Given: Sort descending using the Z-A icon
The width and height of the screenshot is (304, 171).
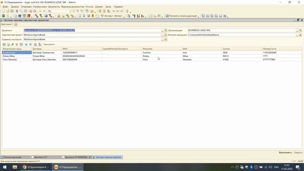Looking at the screenshot, I should (40, 44).
